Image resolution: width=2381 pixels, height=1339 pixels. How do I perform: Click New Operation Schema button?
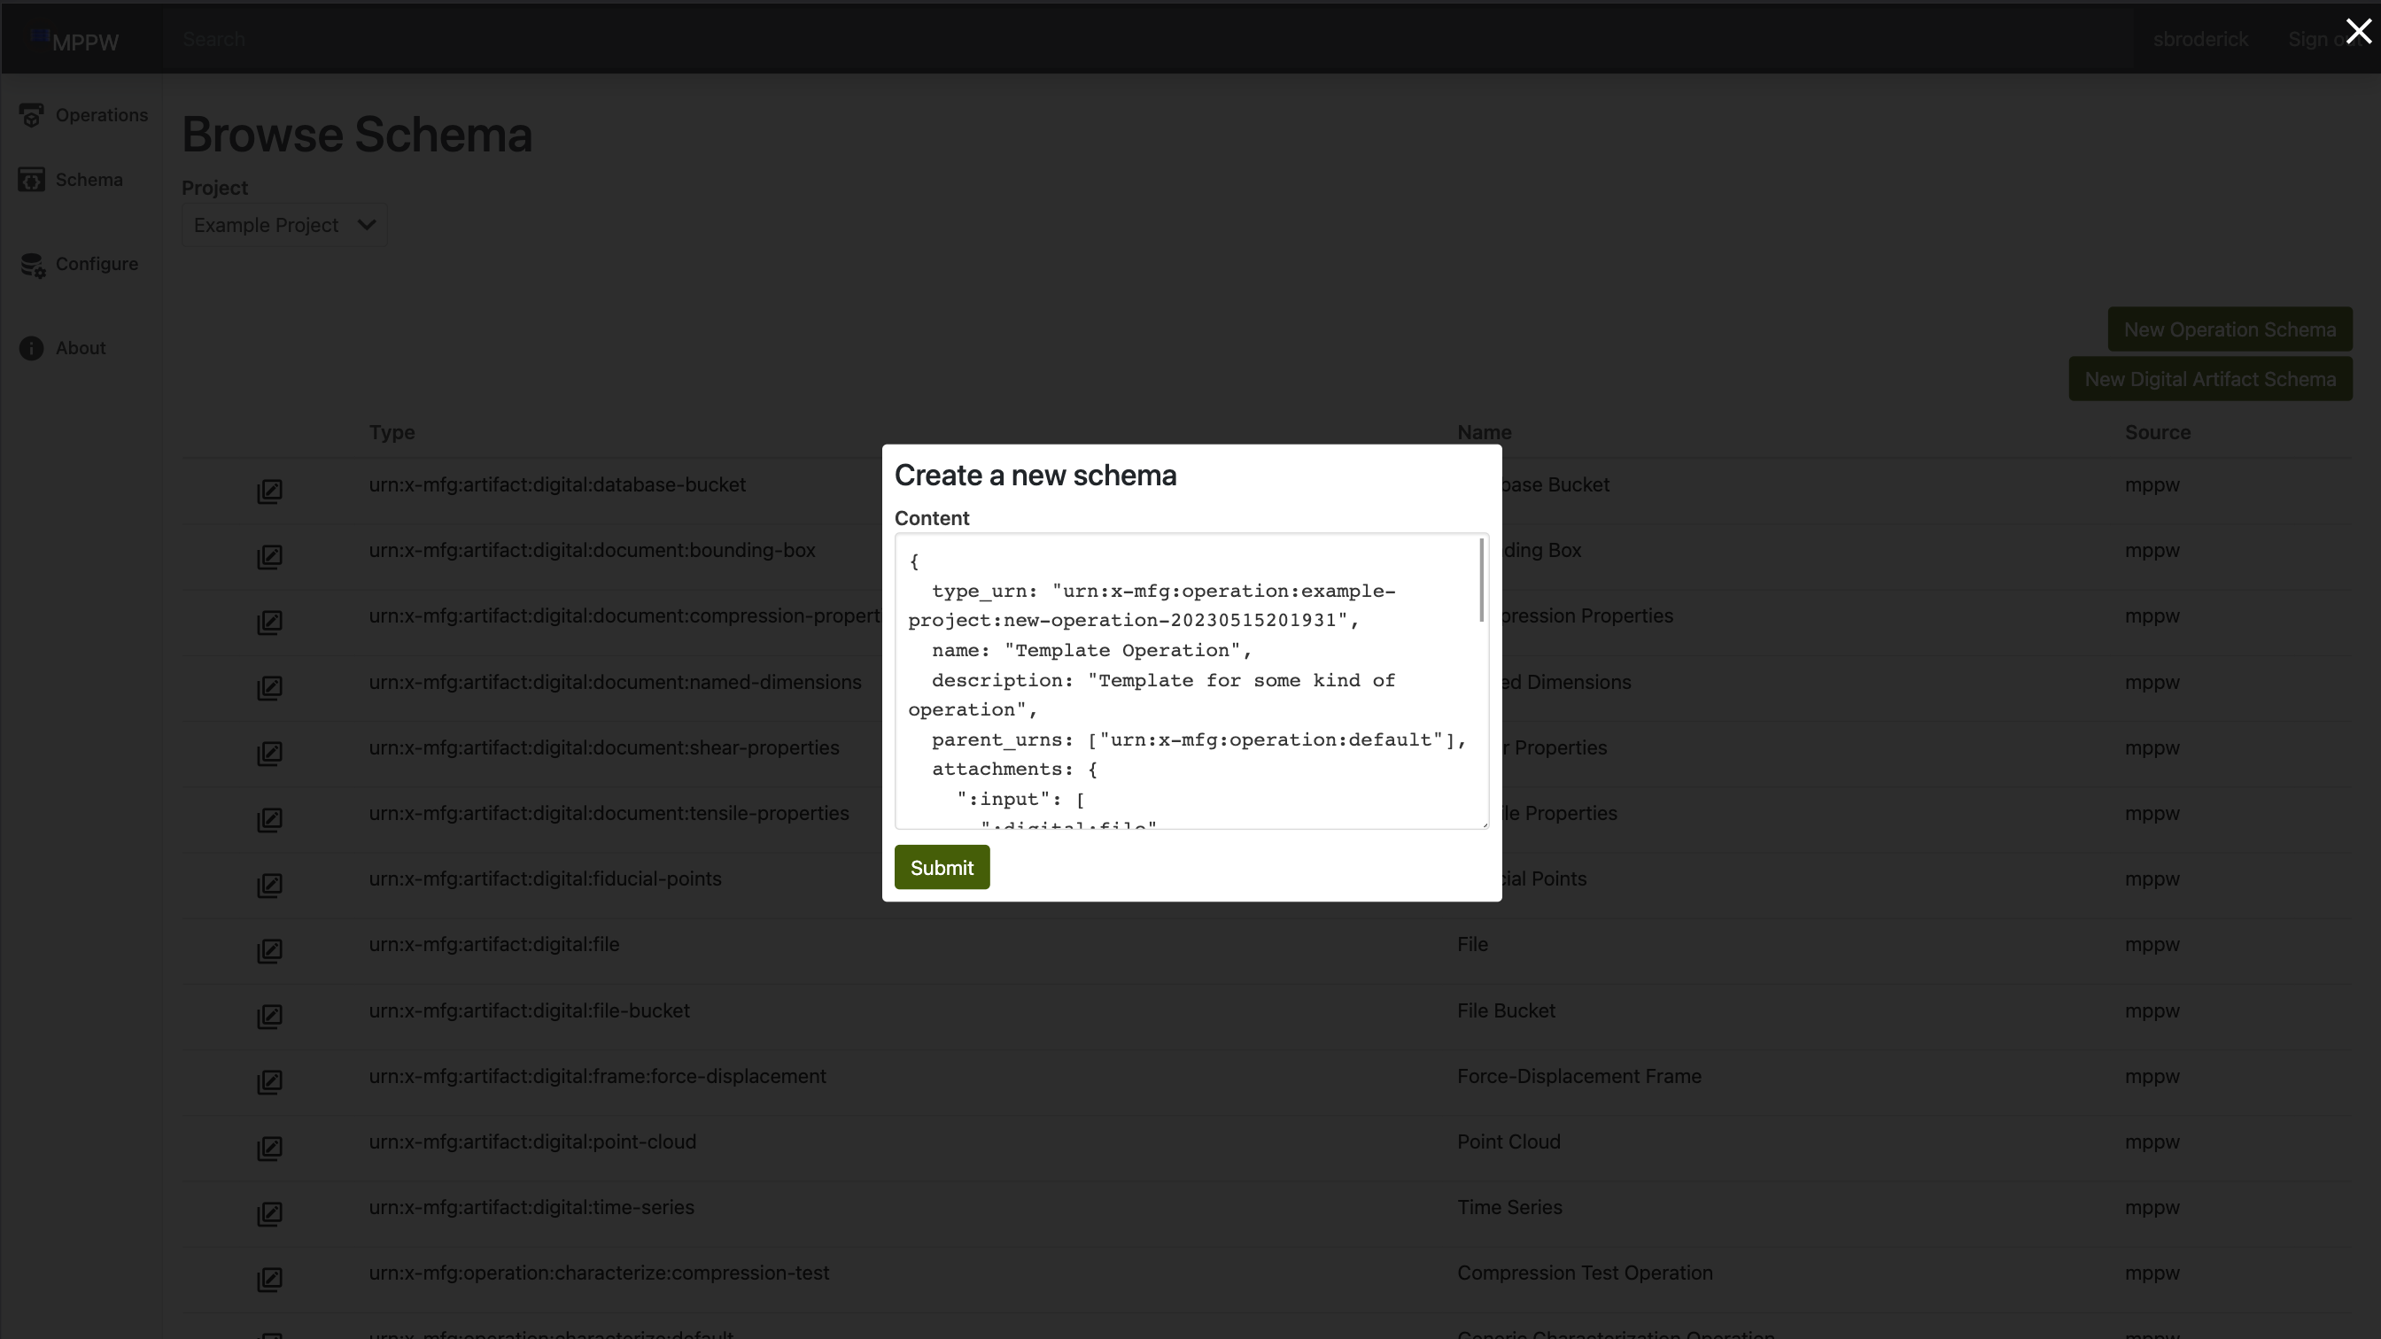coord(2230,329)
